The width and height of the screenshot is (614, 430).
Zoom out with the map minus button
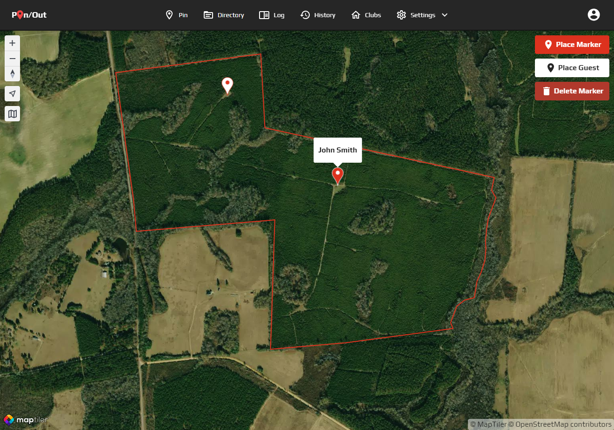13,59
